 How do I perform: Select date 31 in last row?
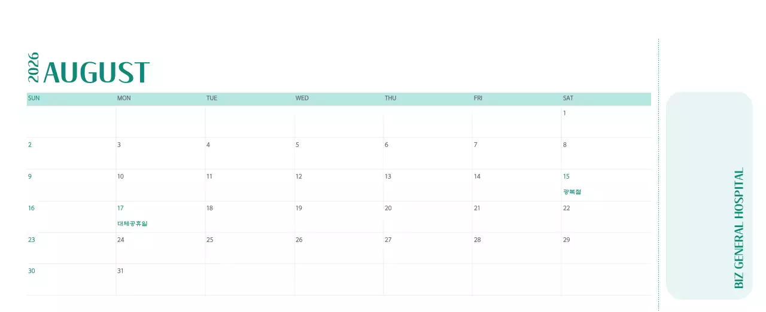120,271
